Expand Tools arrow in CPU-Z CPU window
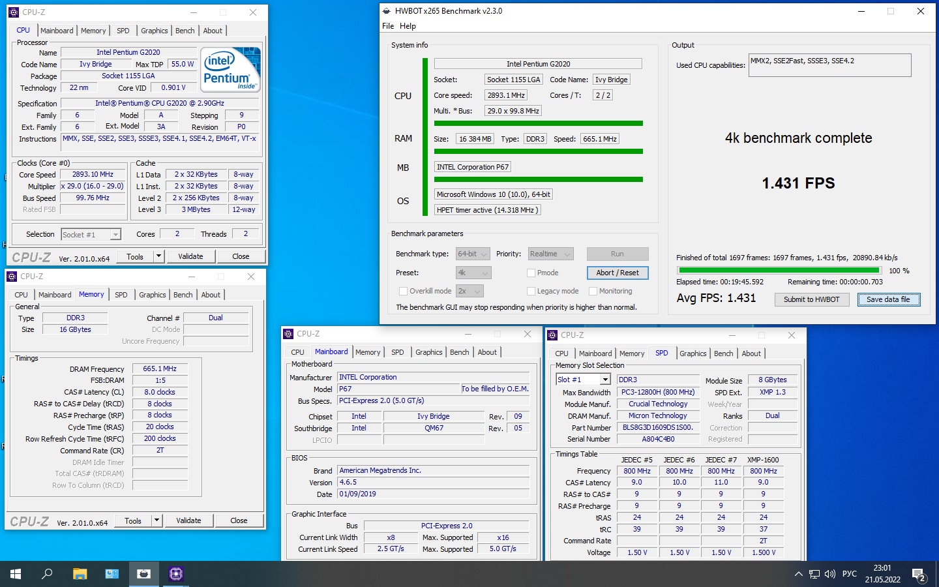 [158, 256]
